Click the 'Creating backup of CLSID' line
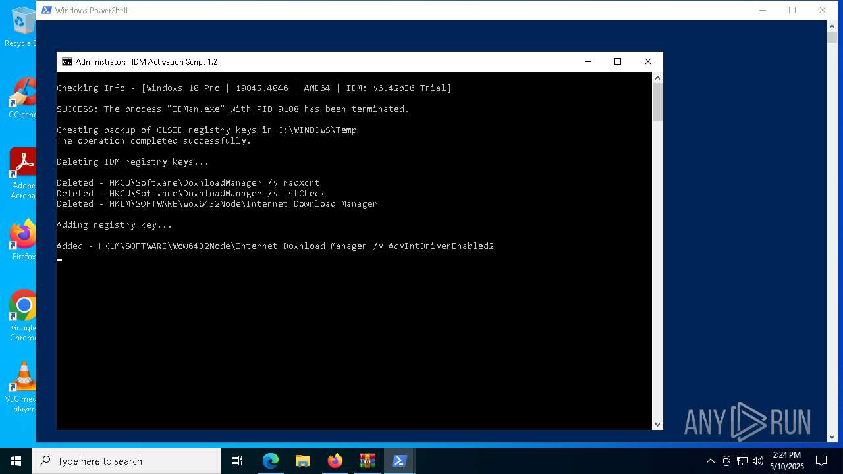The width and height of the screenshot is (843, 474). [207, 130]
